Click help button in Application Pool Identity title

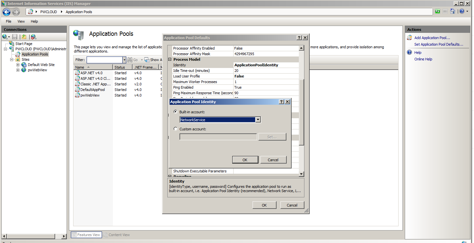(281, 102)
